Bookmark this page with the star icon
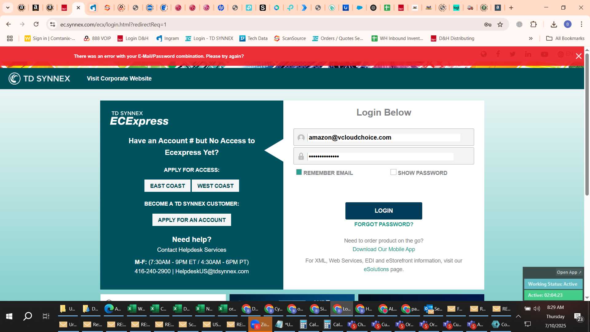Screen dimensions: 590x332 [500, 25]
